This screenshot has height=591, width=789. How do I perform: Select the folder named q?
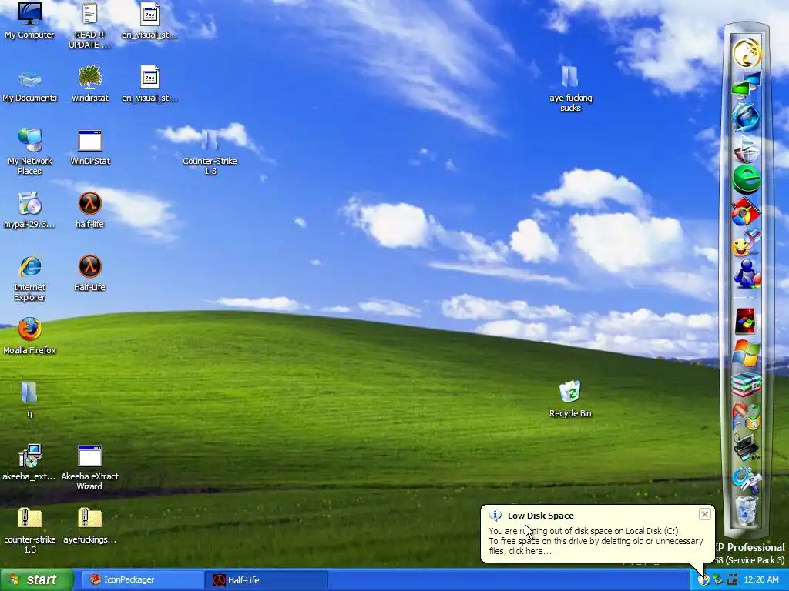click(29, 399)
